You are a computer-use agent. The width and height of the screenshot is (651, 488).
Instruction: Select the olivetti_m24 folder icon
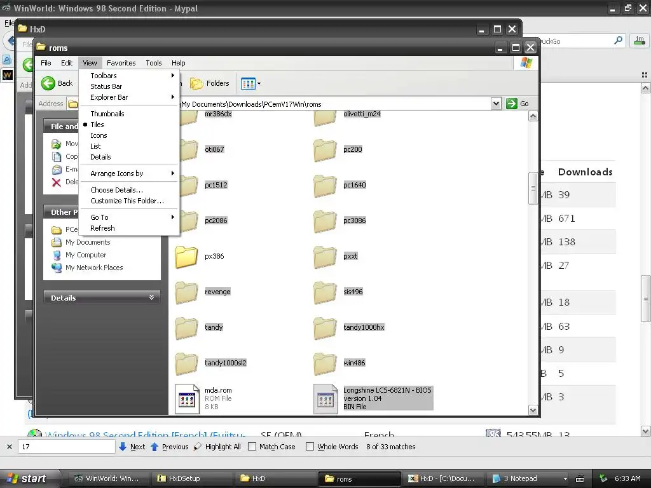325,118
